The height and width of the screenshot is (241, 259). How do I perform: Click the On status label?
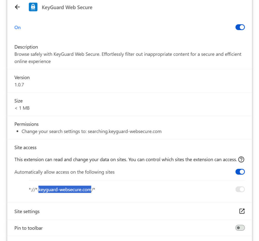click(17, 27)
